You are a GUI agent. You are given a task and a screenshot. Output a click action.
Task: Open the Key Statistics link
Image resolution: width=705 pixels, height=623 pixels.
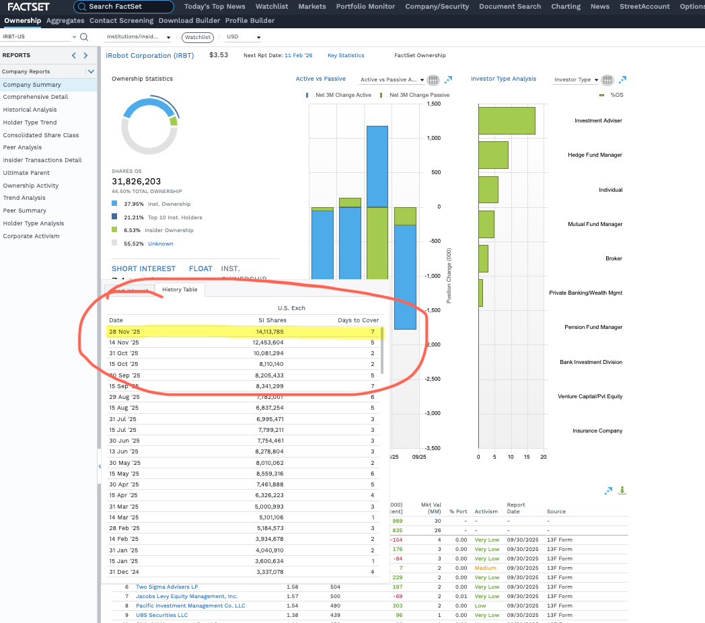[x=346, y=55]
